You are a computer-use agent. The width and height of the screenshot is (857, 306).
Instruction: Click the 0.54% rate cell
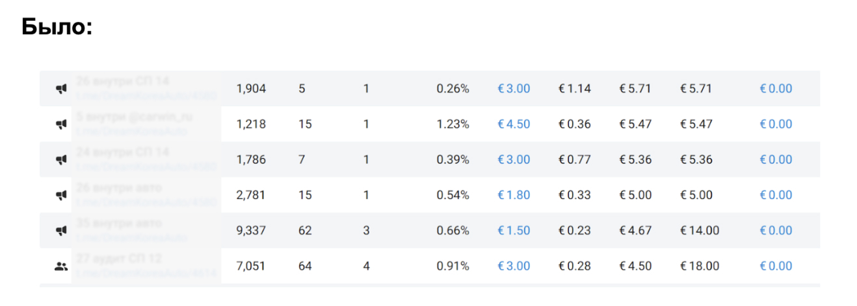[453, 195]
